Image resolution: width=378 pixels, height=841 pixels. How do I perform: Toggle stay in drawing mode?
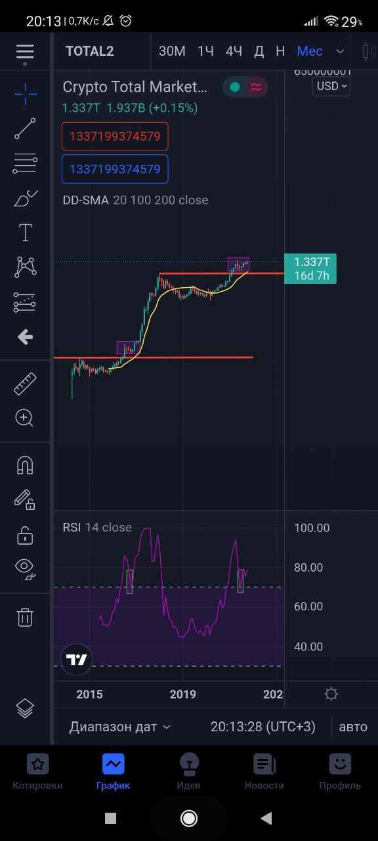pyautogui.click(x=25, y=500)
